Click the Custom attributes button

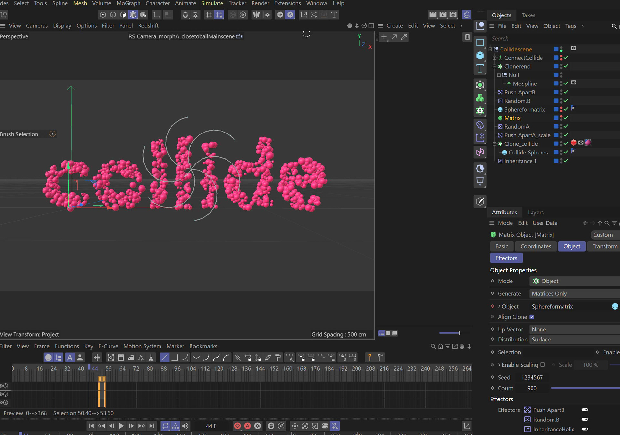(603, 235)
